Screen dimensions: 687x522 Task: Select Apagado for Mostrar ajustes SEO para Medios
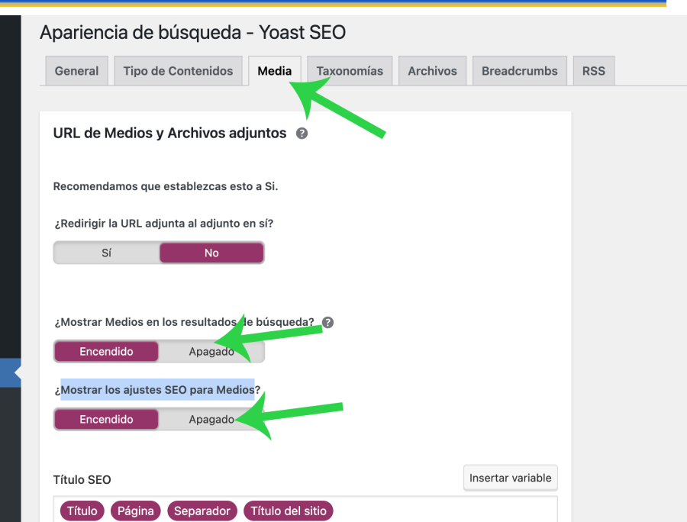coord(211,420)
